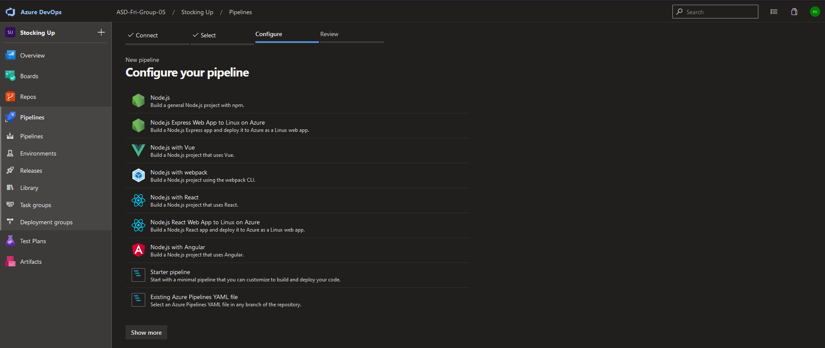Click the Starter pipeline icon

coord(138,275)
